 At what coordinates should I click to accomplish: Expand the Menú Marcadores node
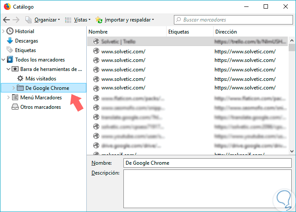[x=8, y=97]
